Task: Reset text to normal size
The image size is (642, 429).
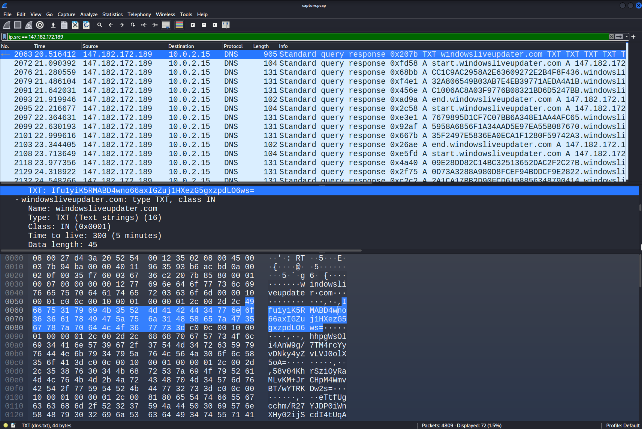Action: pyautogui.click(x=215, y=25)
